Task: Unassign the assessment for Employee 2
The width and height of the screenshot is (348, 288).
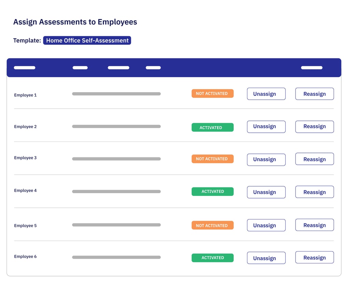Action: (x=266, y=127)
